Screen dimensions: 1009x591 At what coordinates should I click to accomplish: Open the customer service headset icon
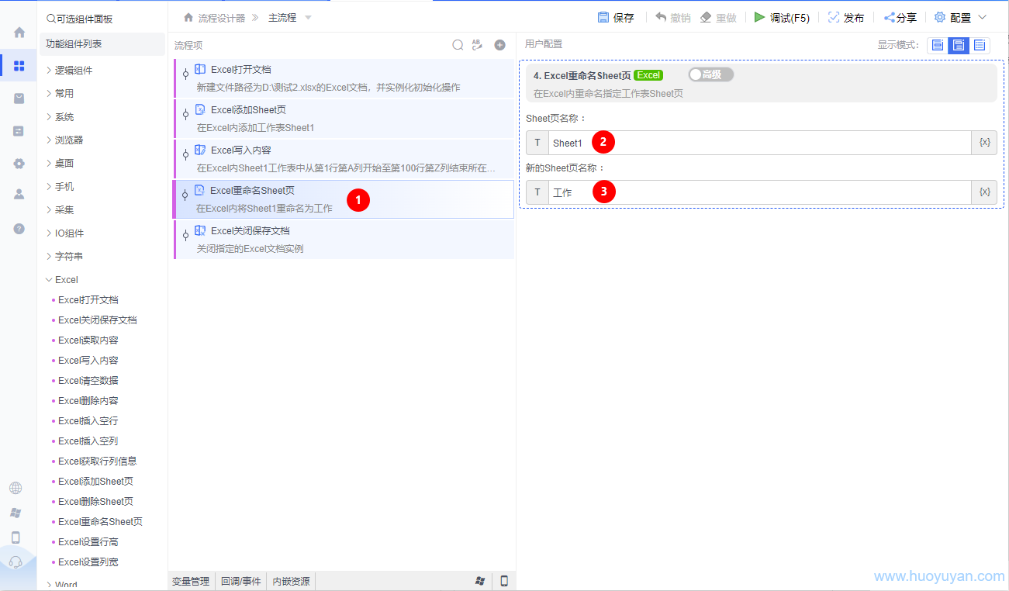pyautogui.click(x=16, y=562)
